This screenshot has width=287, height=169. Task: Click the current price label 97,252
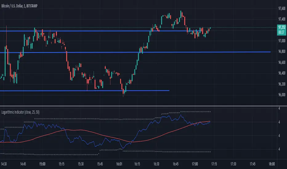(282, 27)
